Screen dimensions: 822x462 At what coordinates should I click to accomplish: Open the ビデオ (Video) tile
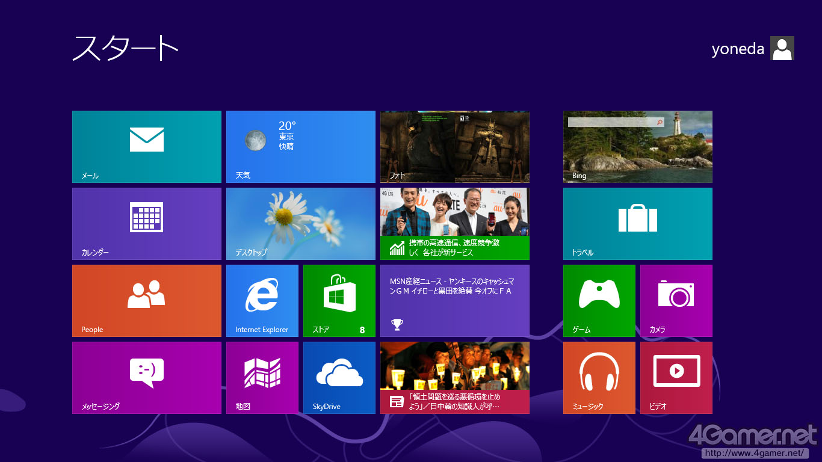click(x=676, y=378)
